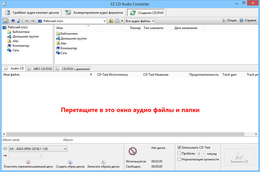Click the Track gain column header

[233, 75]
